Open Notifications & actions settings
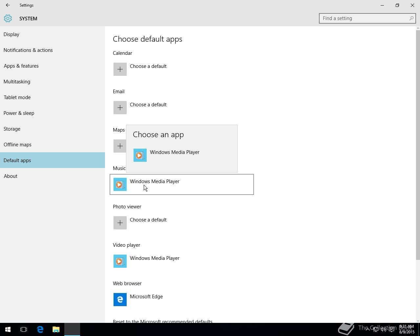The height and width of the screenshot is (336, 420). 52,50
